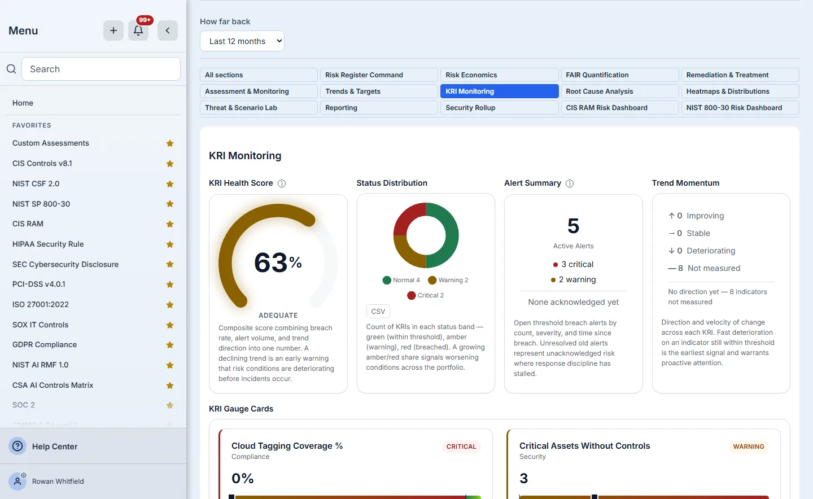This screenshot has height=499, width=813.
Task: Open the notifications bell
Action: tap(138, 30)
